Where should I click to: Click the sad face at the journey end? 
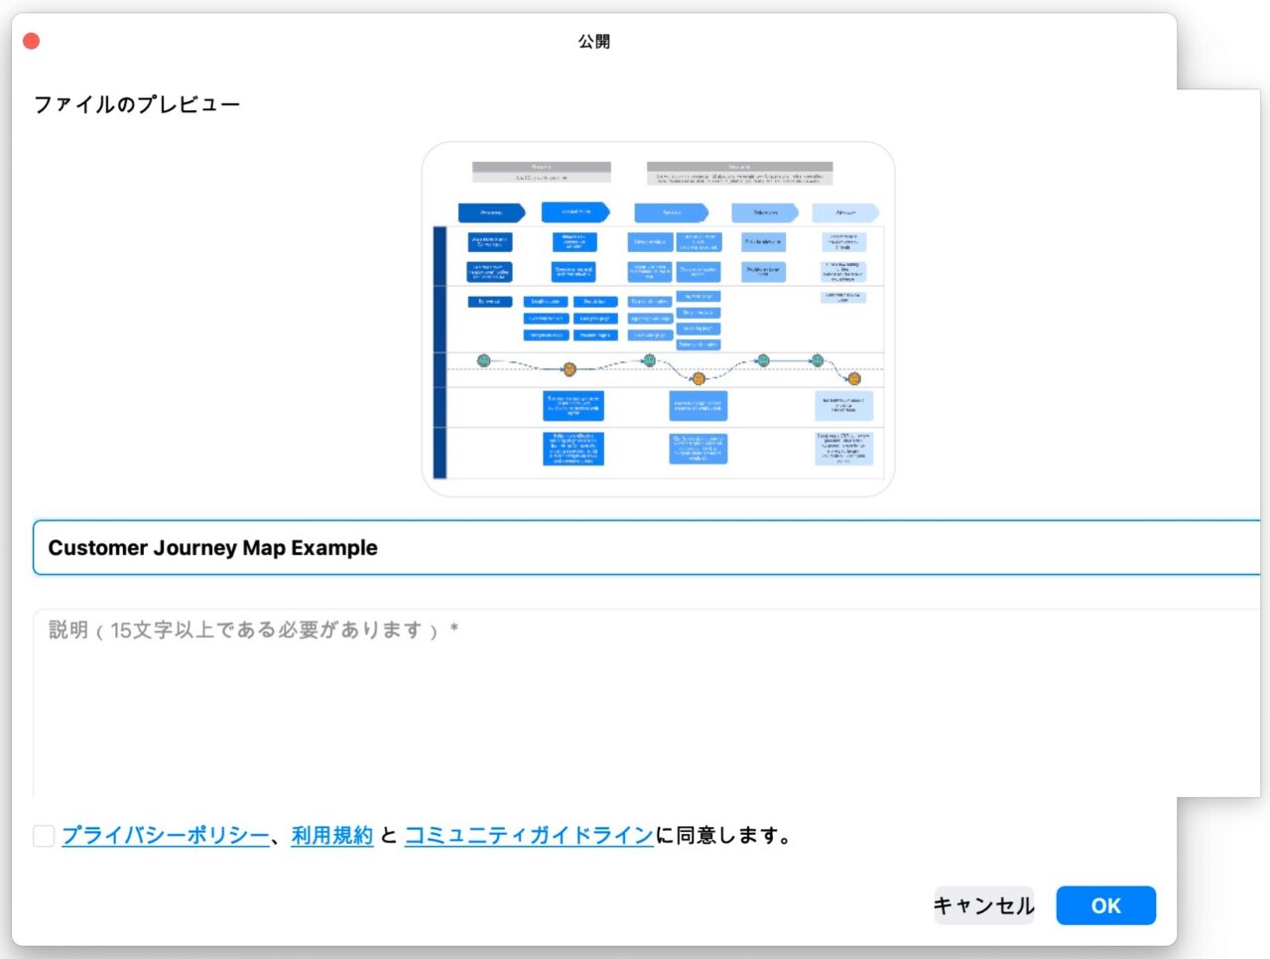click(x=853, y=380)
